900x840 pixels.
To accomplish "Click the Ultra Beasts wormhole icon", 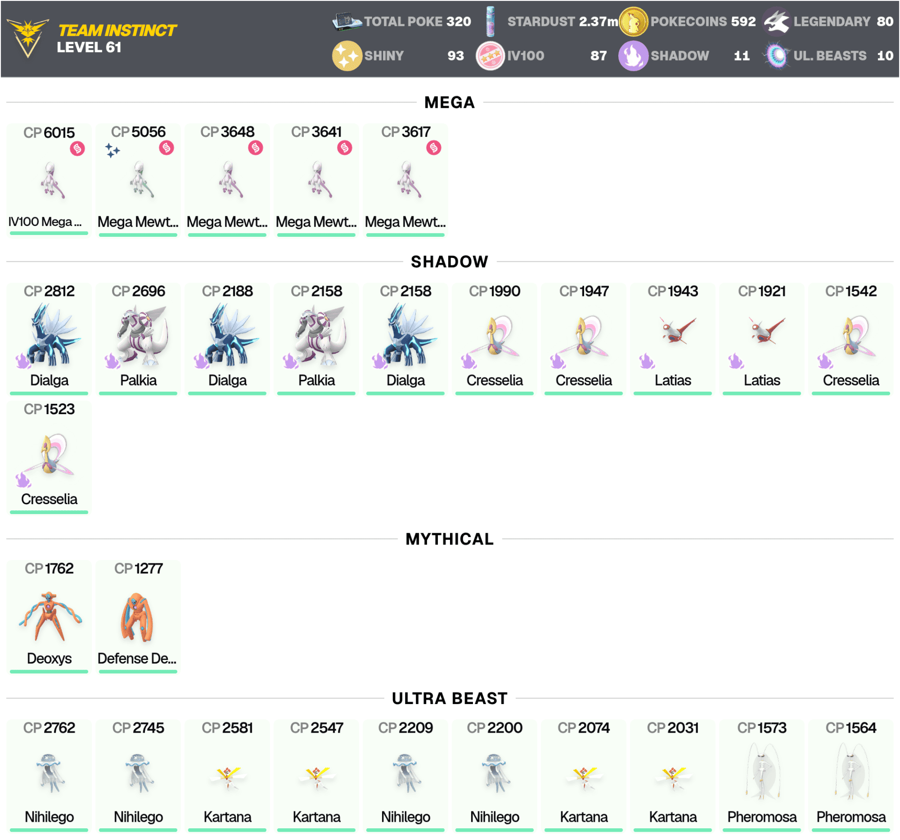I will pyautogui.click(x=777, y=56).
